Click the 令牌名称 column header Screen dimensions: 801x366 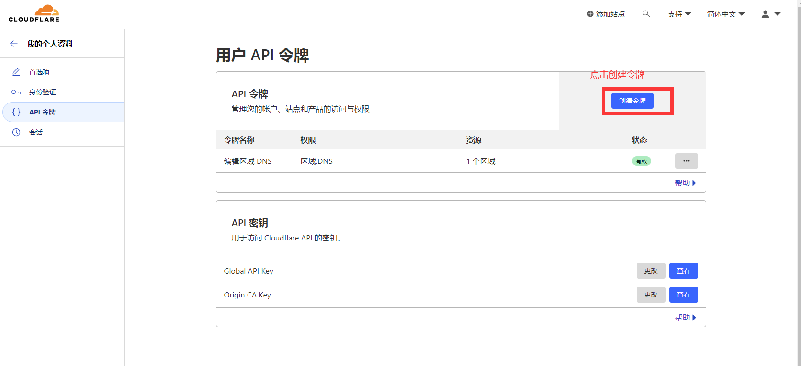239,140
